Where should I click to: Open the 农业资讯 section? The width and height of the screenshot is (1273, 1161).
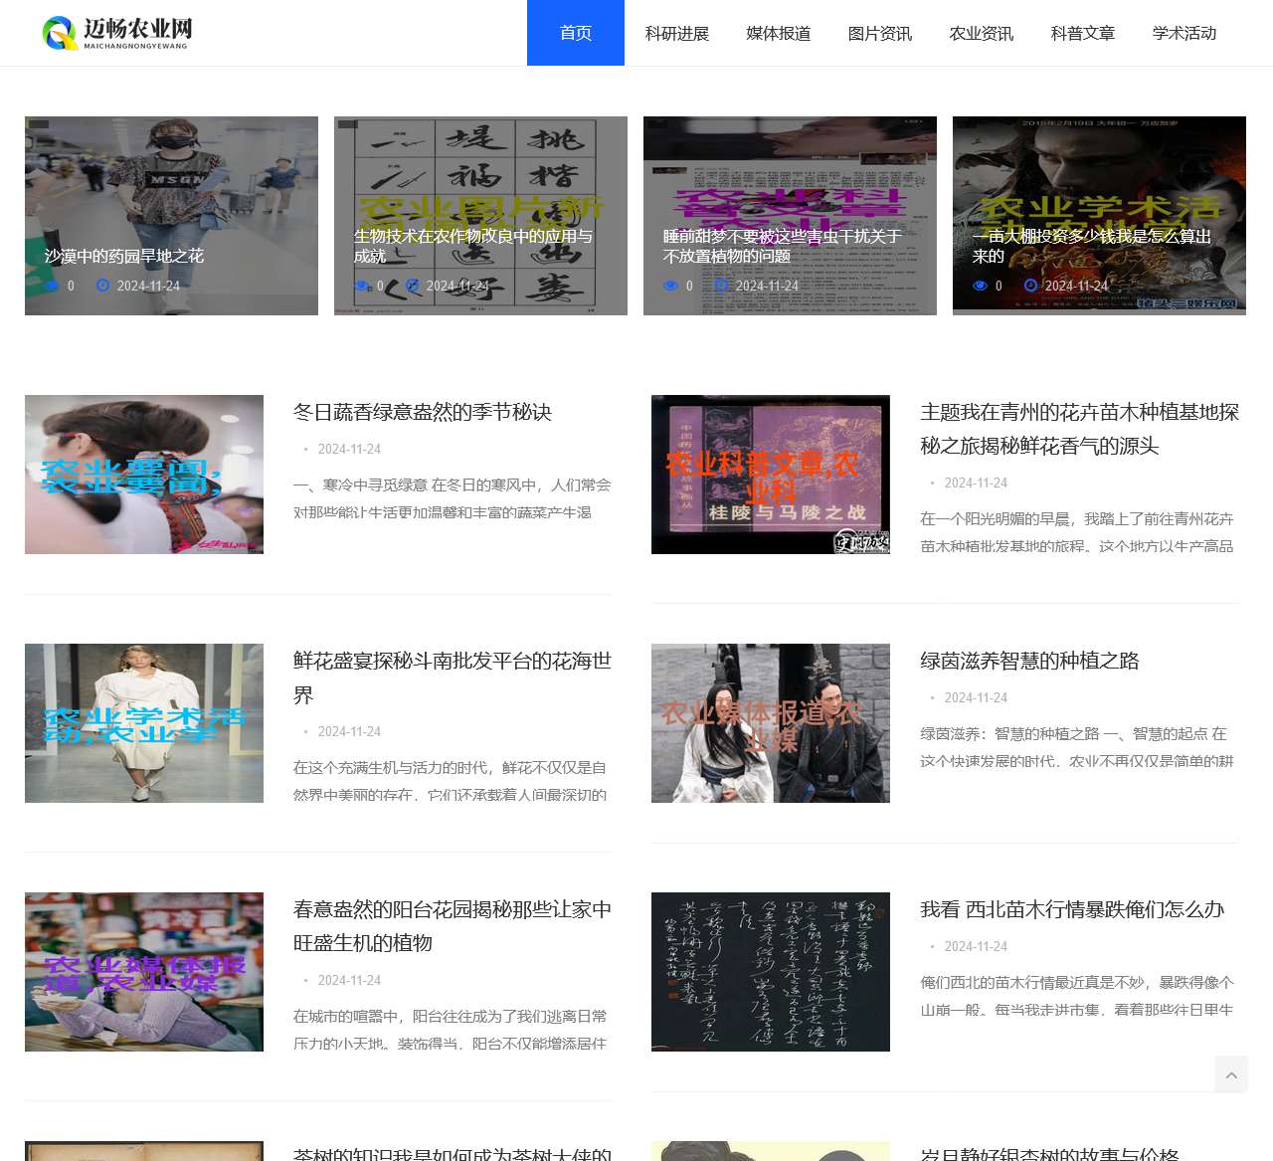(x=981, y=33)
